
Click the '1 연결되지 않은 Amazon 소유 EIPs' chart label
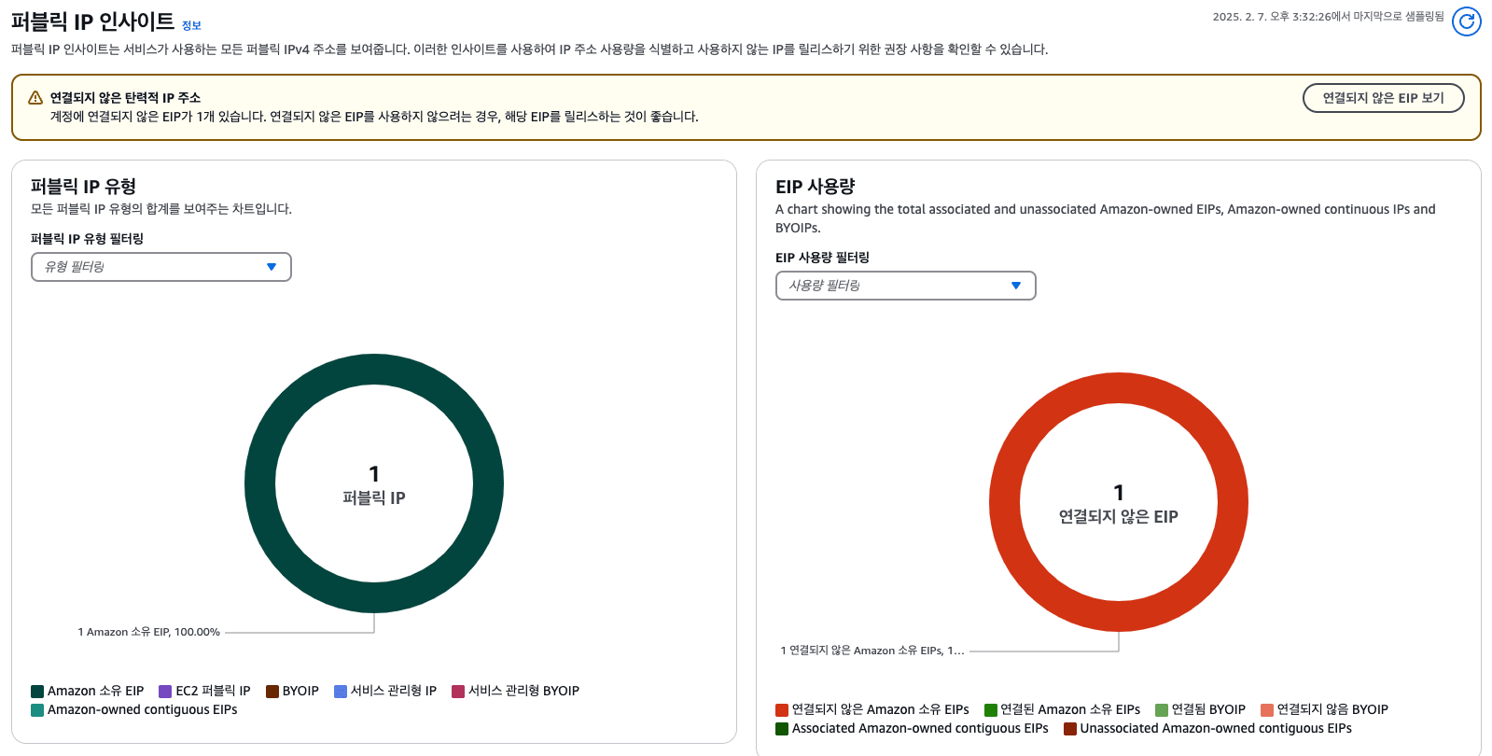[872, 651]
